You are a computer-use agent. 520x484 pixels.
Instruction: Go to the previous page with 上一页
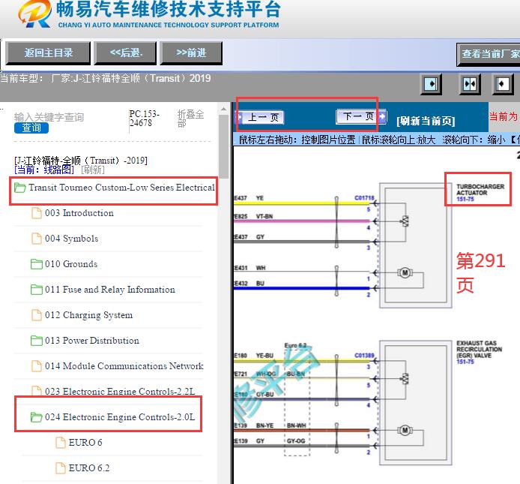coord(260,117)
